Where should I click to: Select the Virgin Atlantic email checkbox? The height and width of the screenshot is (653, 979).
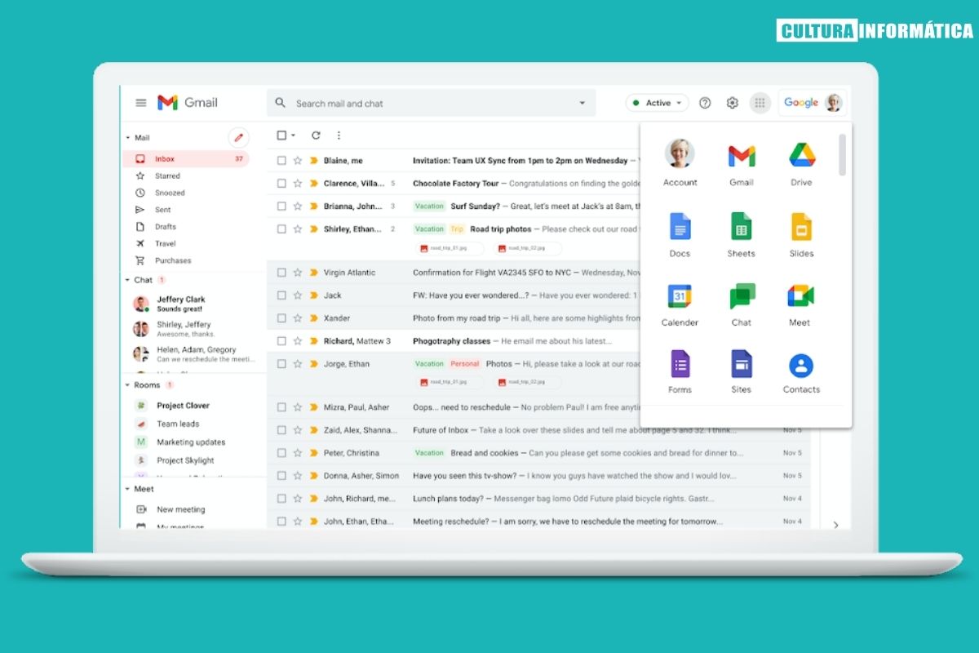point(281,273)
